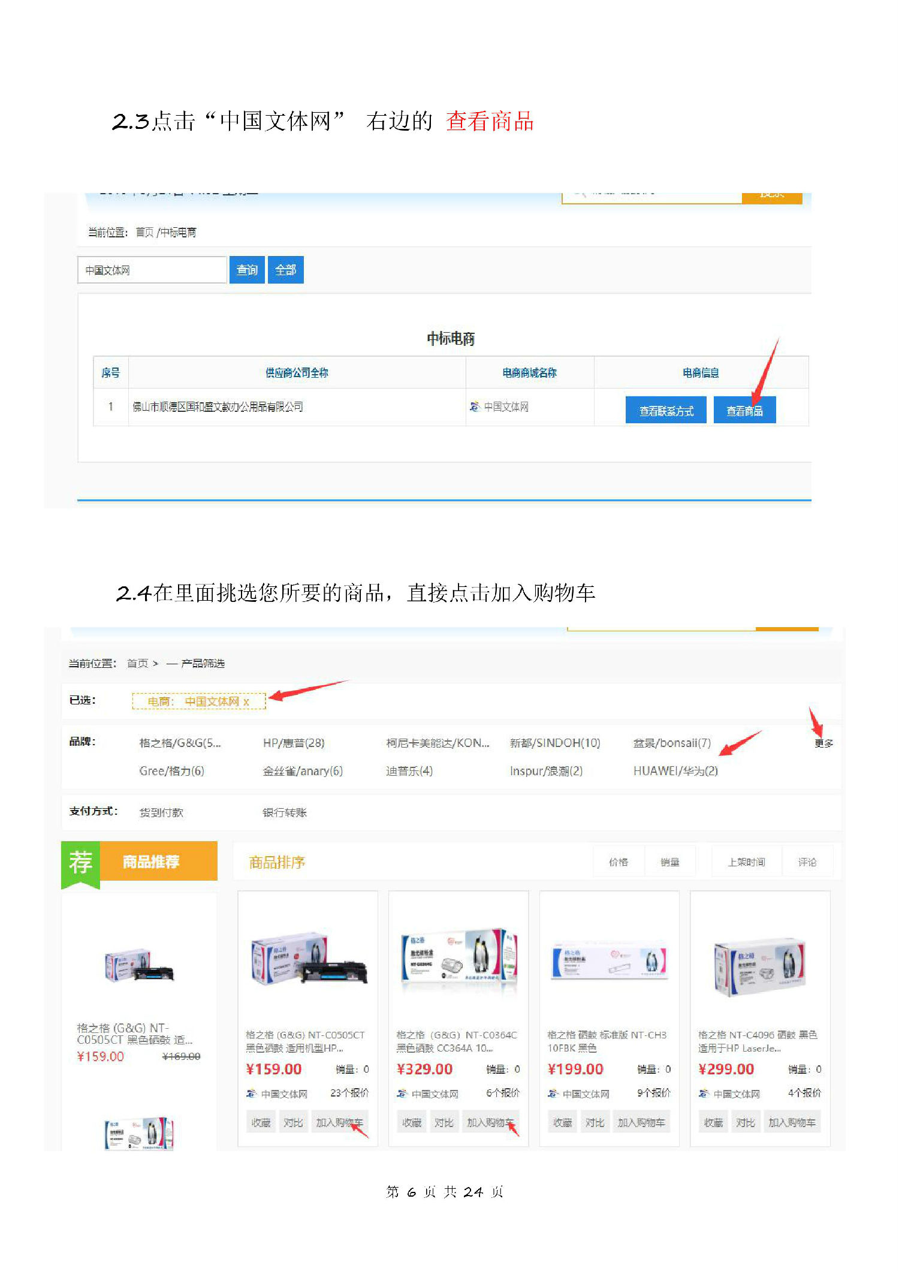Click the 查看商品 button
The image size is (899, 1271).
744,411
